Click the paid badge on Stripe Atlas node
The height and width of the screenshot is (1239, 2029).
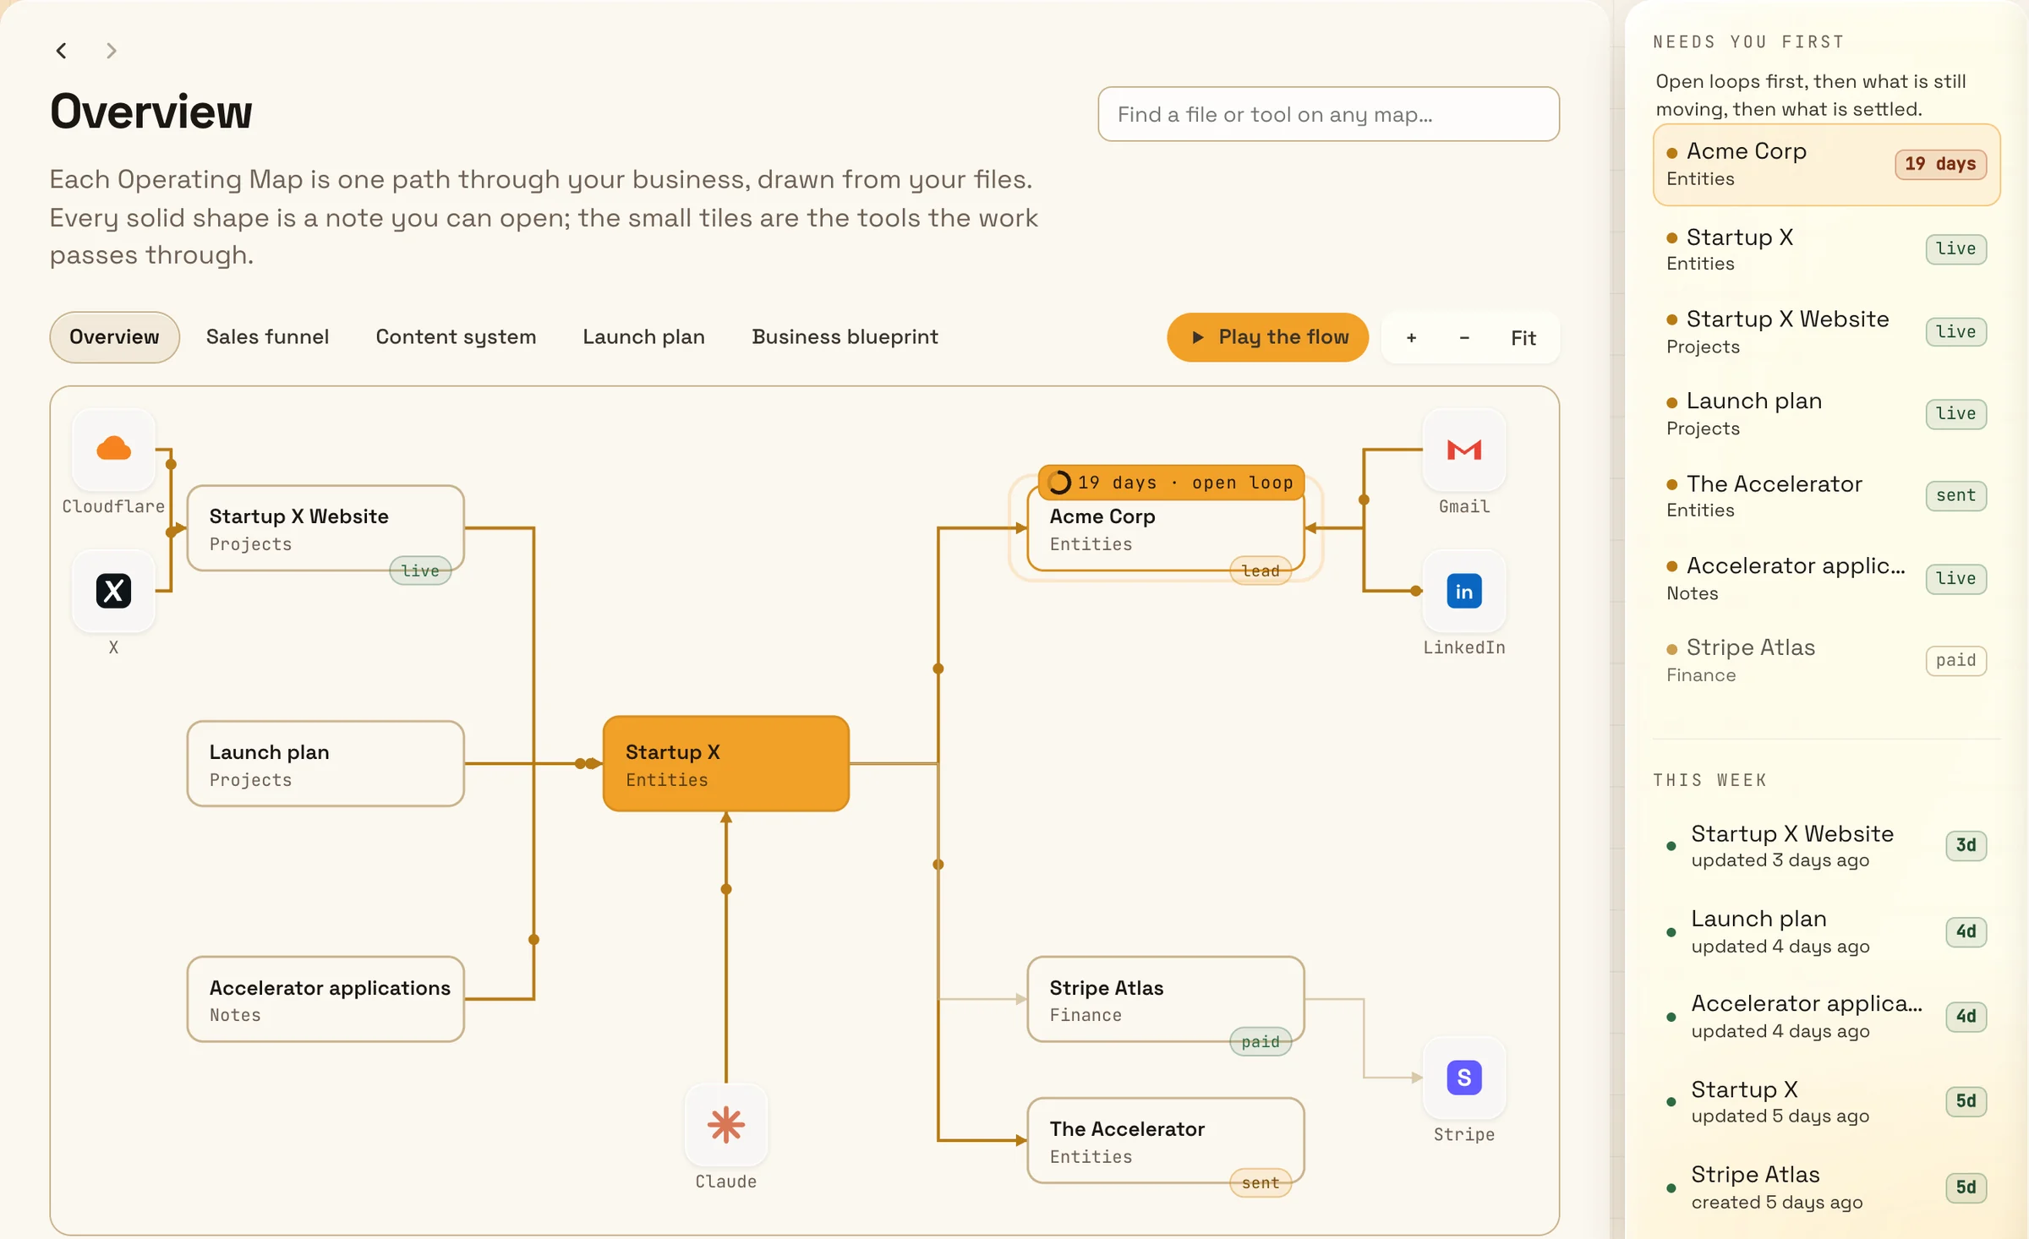coord(1261,1042)
